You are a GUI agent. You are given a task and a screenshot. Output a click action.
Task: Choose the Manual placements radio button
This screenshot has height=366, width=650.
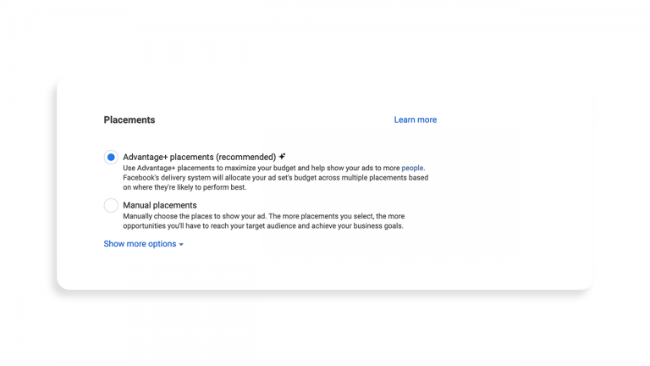click(111, 205)
